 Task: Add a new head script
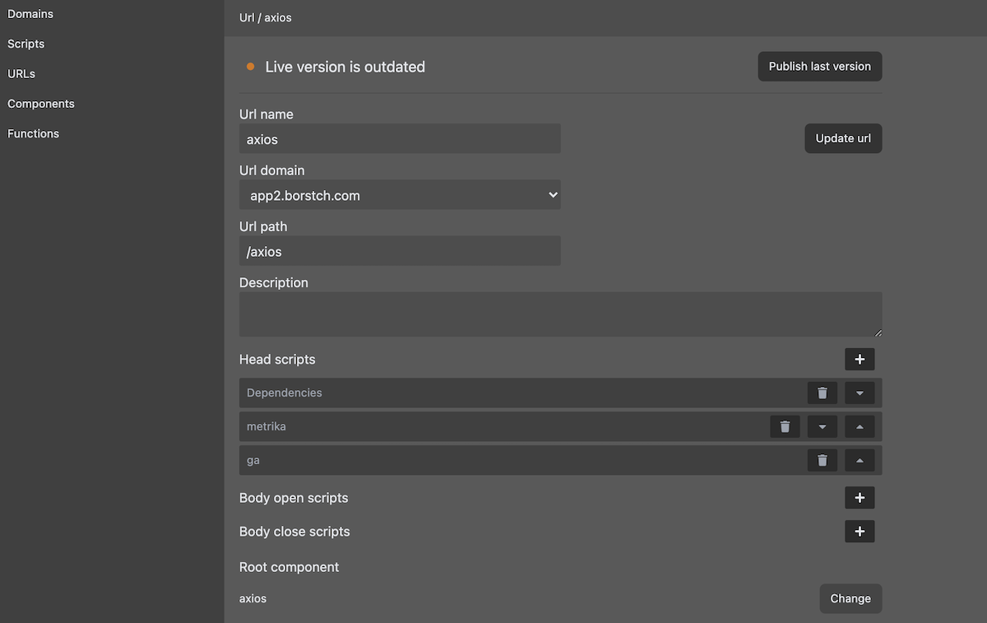click(x=860, y=360)
